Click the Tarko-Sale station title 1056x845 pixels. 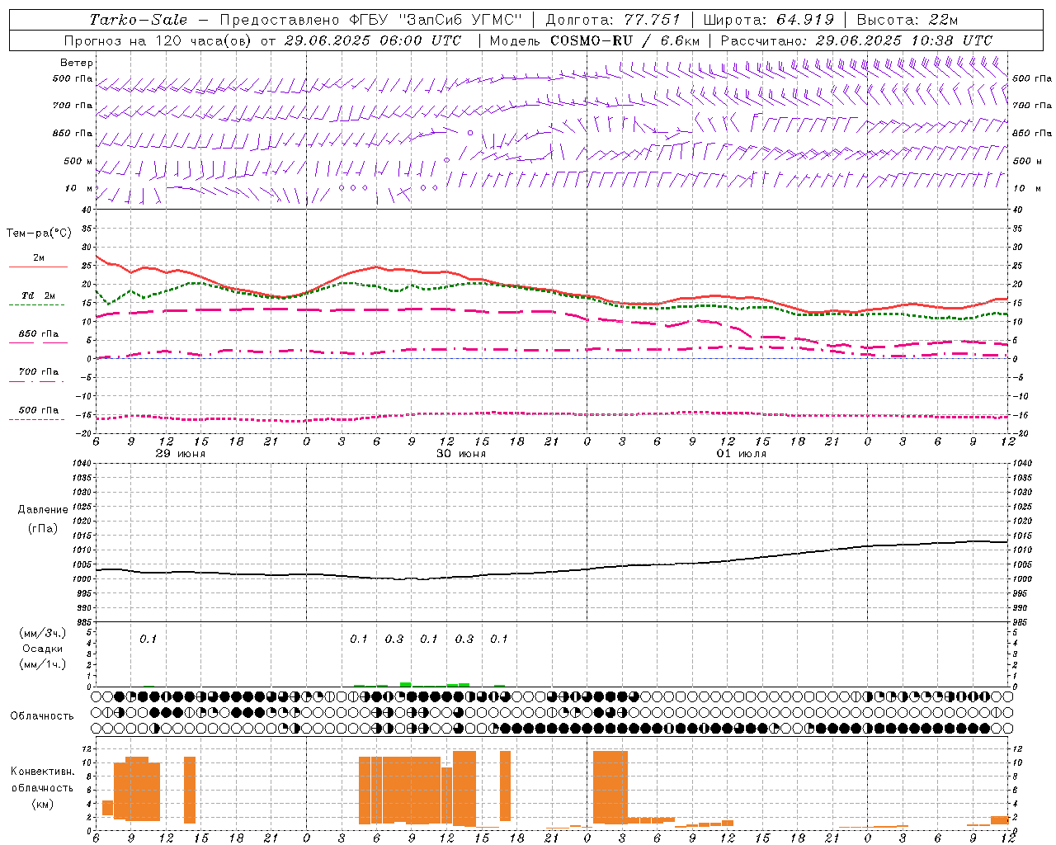(139, 20)
